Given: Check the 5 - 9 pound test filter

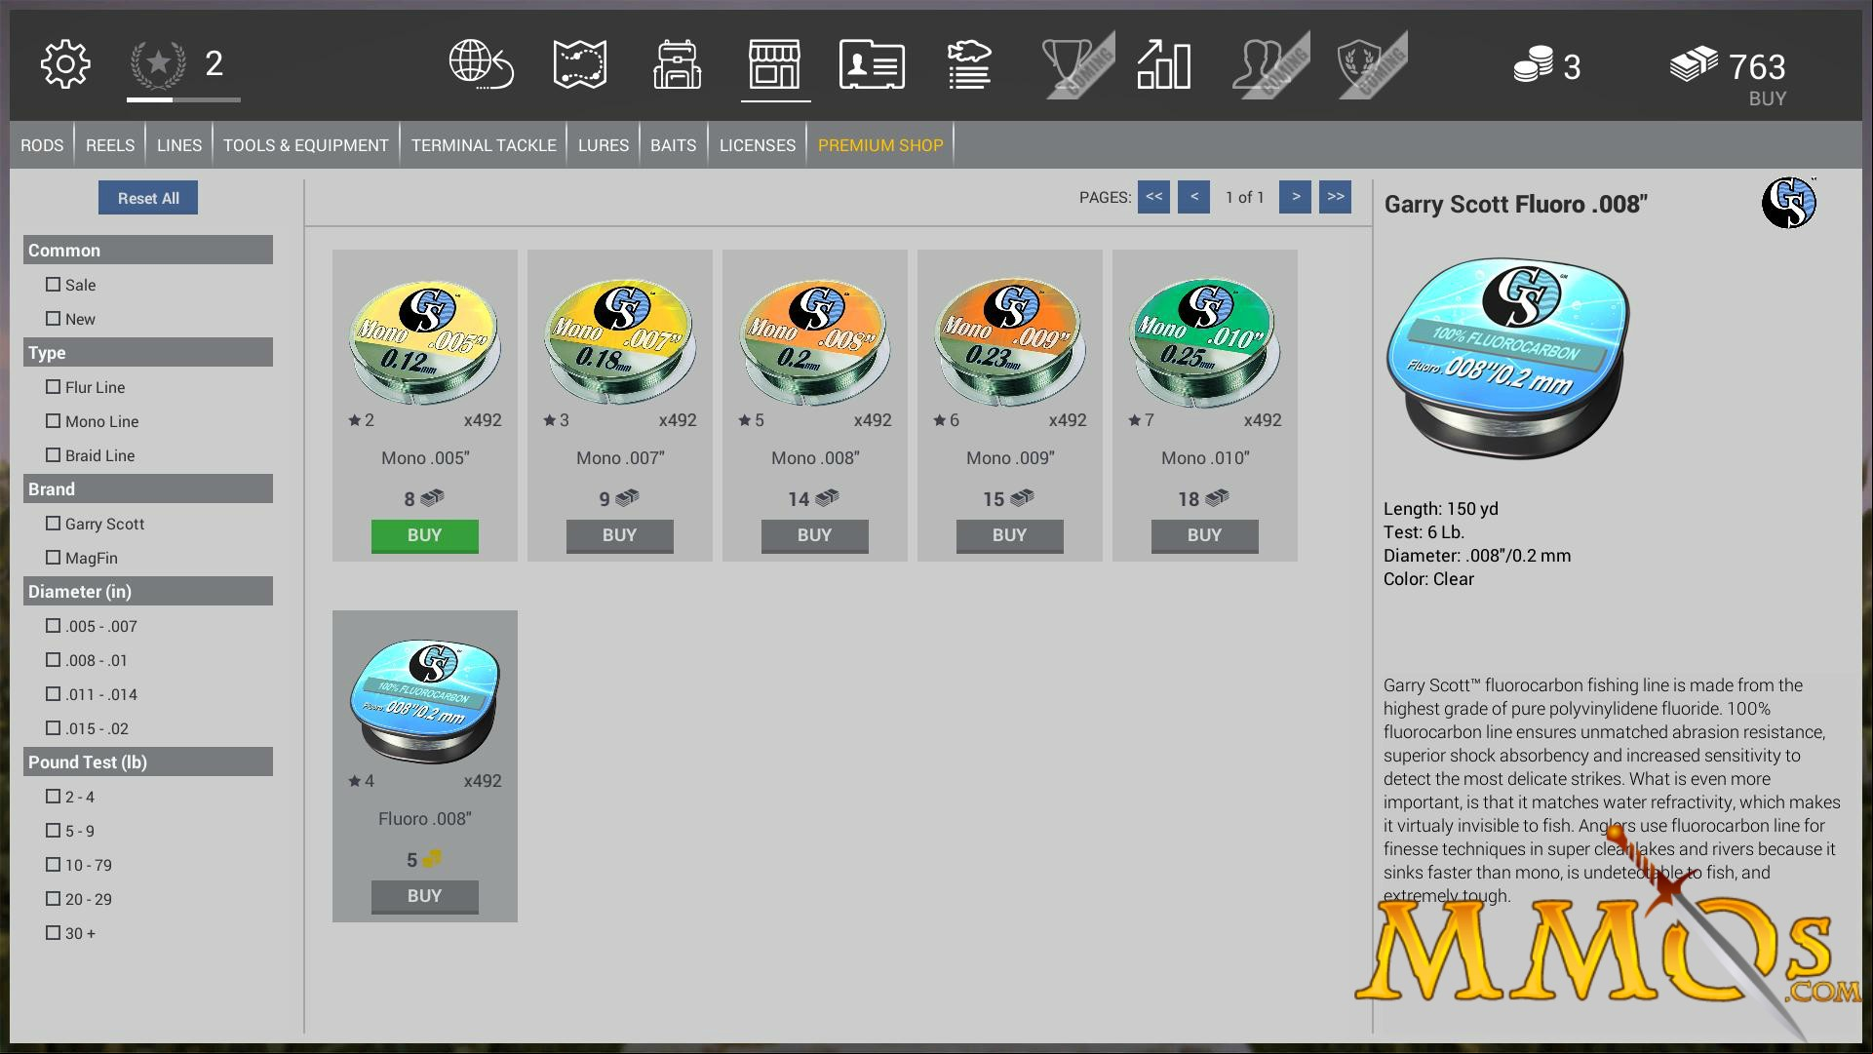Looking at the screenshot, I should click(x=54, y=831).
